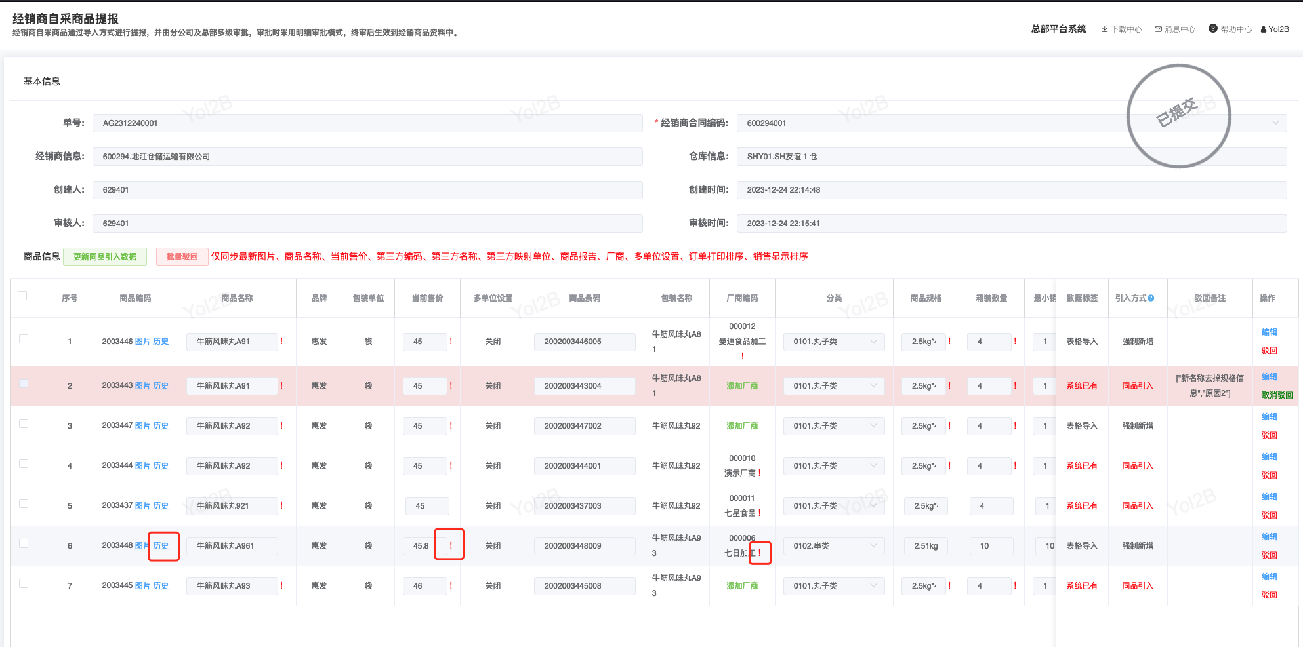Click 编辑 for product 2003447
The image size is (1303, 647).
1270,417
